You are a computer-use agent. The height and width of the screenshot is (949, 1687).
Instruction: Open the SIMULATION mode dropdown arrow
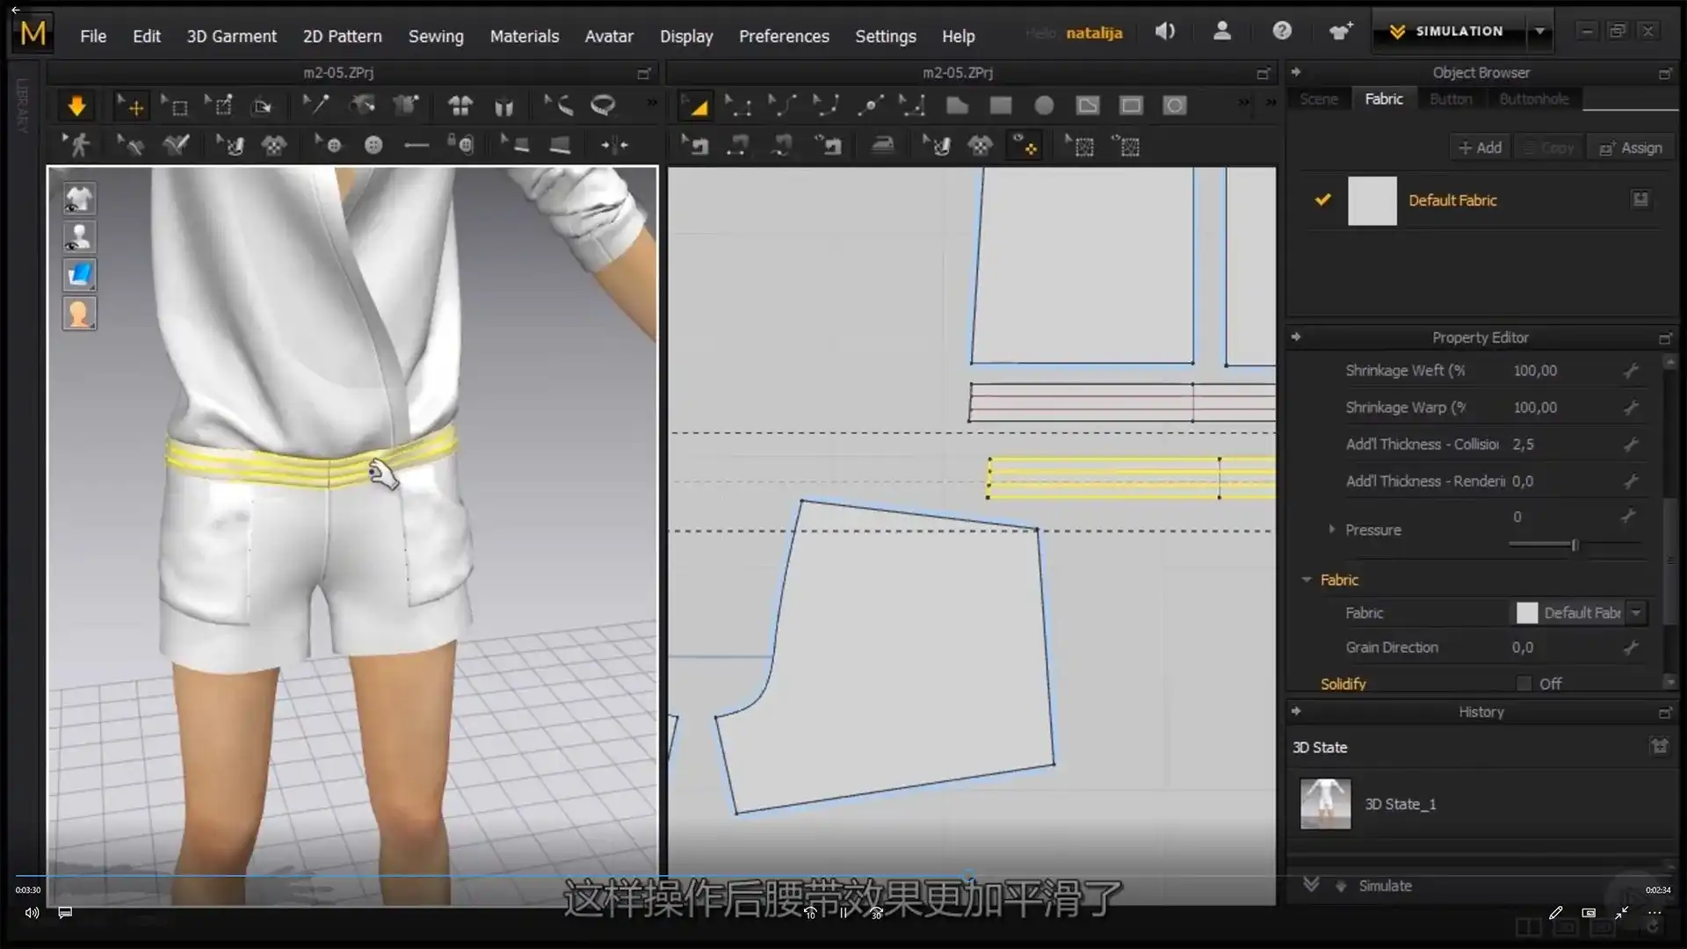[x=1539, y=32]
